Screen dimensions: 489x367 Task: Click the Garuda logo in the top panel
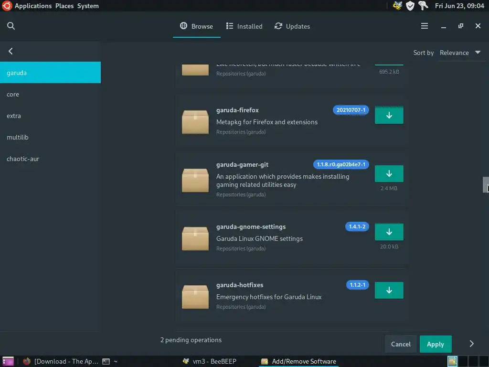[x=7, y=6]
